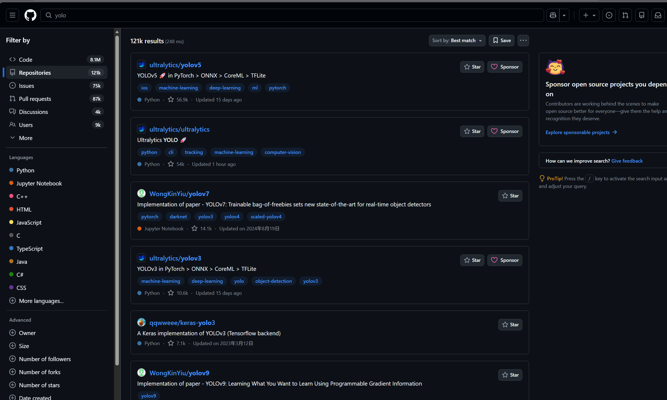Select the Issues filter in sidebar
Screen dimensions: 667x400
(26, 86)
